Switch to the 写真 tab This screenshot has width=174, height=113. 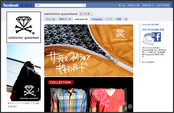(119, 19)
